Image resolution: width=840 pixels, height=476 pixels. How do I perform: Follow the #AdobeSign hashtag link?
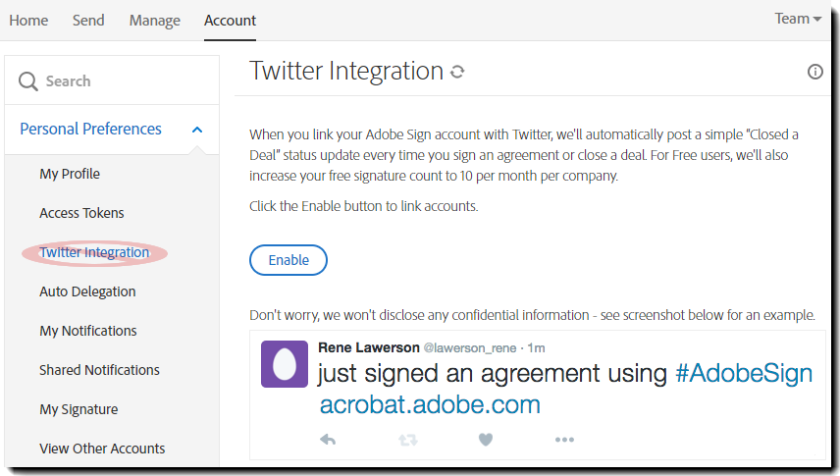click(744, 373)
